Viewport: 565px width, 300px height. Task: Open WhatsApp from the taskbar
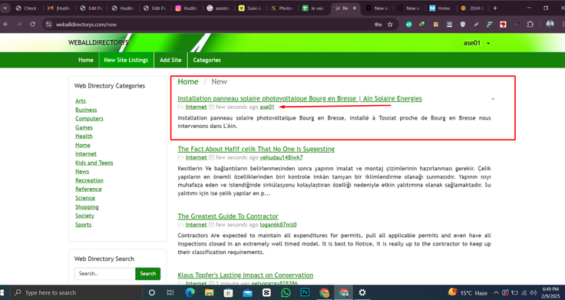coord(286,293)
